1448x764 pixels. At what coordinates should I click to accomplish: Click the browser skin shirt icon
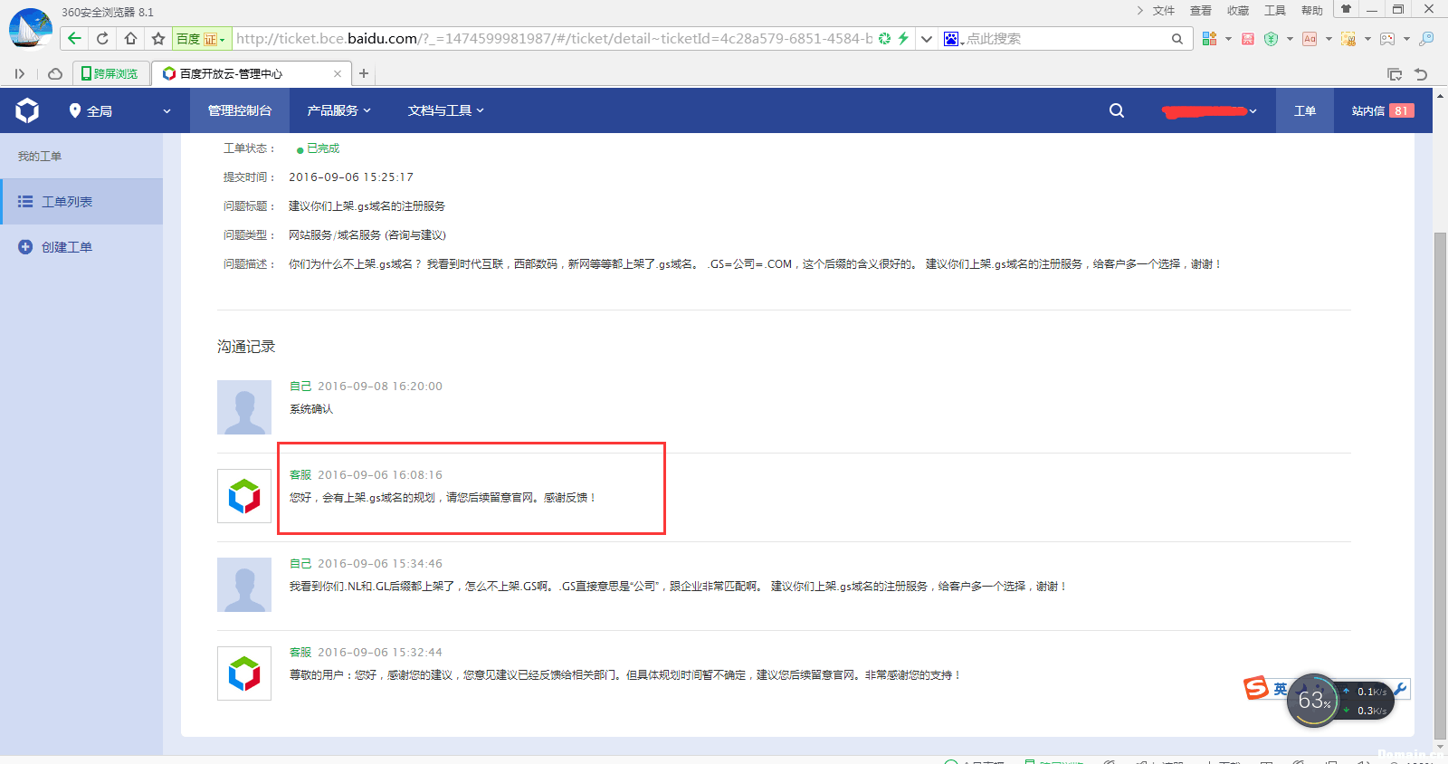pos(1346,9)
